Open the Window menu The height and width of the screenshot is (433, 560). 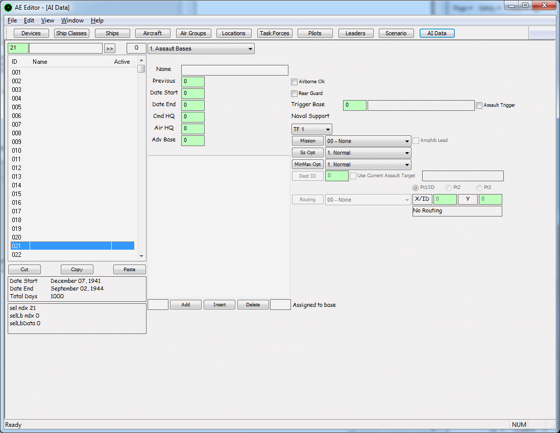point(72,20)
